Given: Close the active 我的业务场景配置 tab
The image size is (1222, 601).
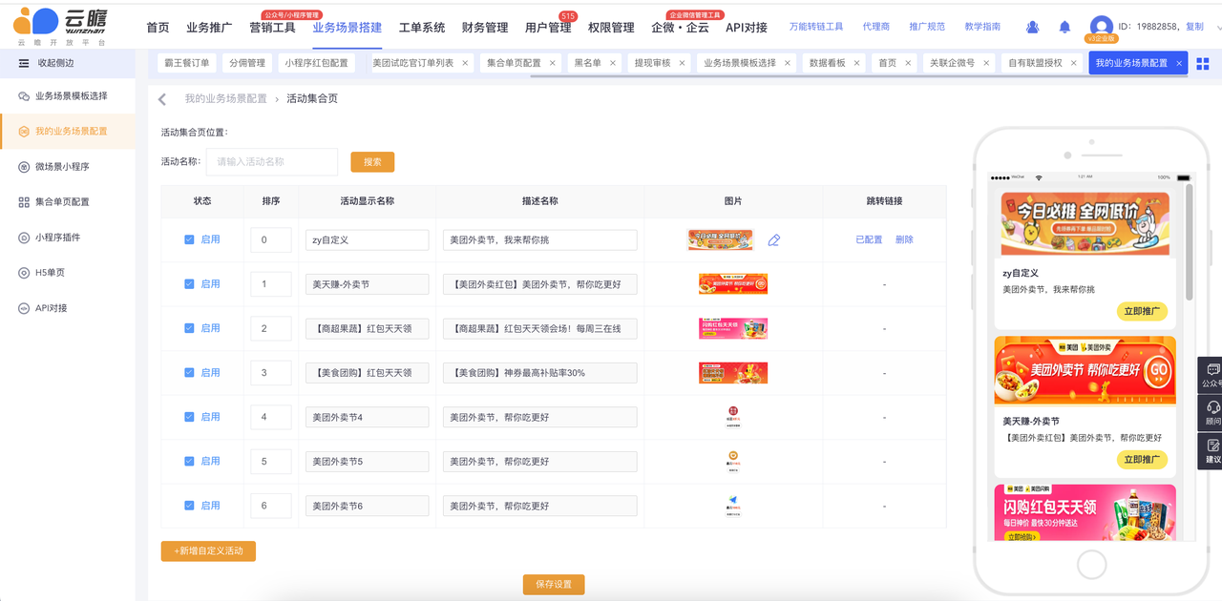Looking at the screenshot, I should click(x=1179, y=63).
